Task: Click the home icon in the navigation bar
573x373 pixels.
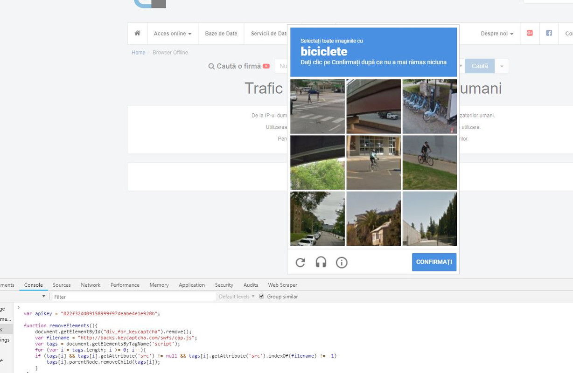Action: (x=137, y=33)
